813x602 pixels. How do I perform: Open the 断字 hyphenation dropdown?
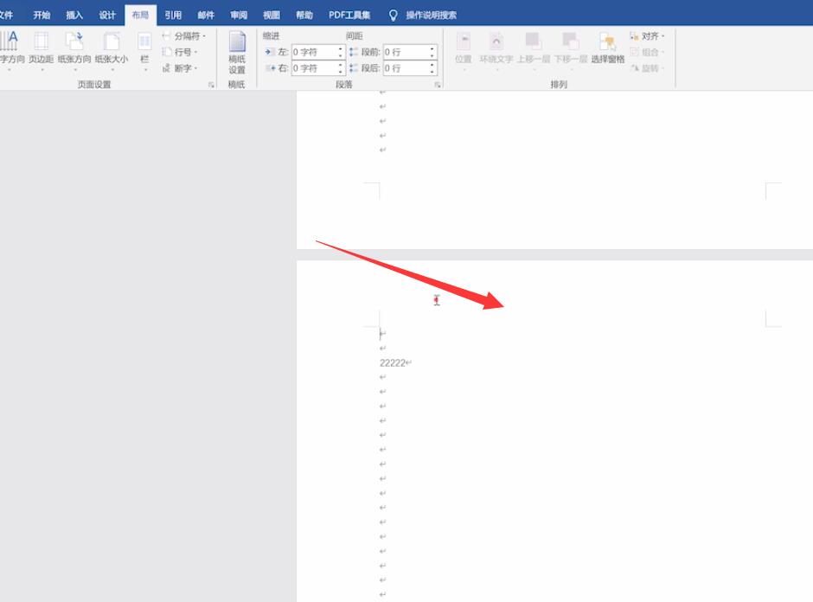pyautogui.click(x=180, y=68)
